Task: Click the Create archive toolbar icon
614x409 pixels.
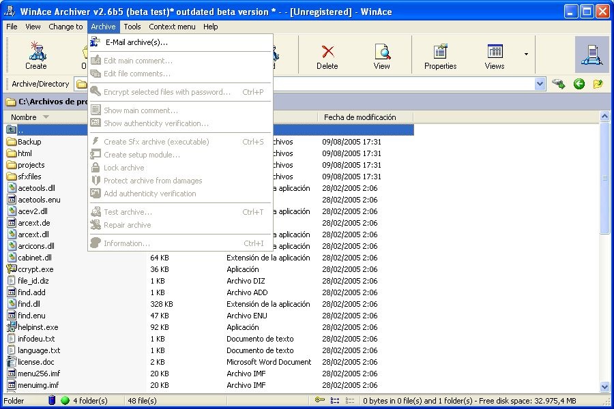Action: point(35,55)
